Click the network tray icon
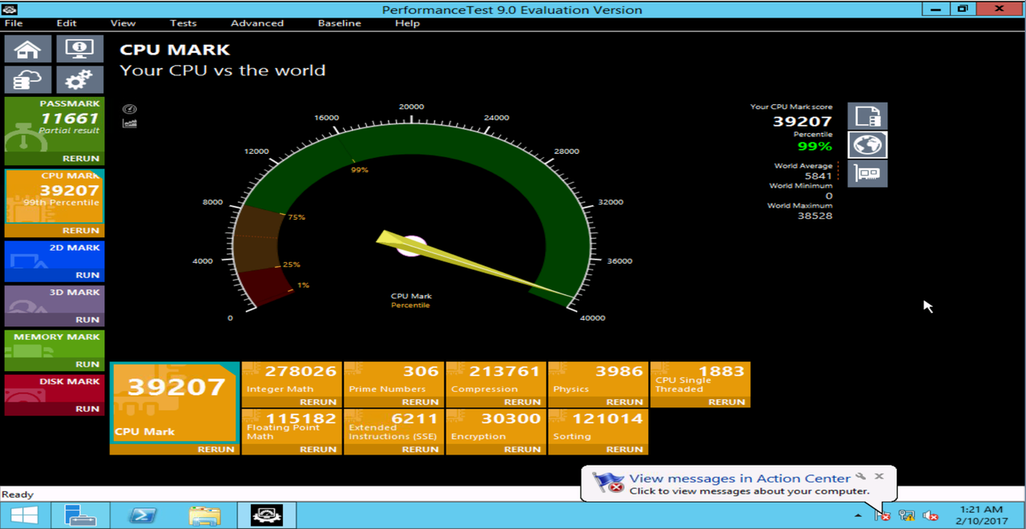Screen dimensions: 1026x529 point(907,515)
